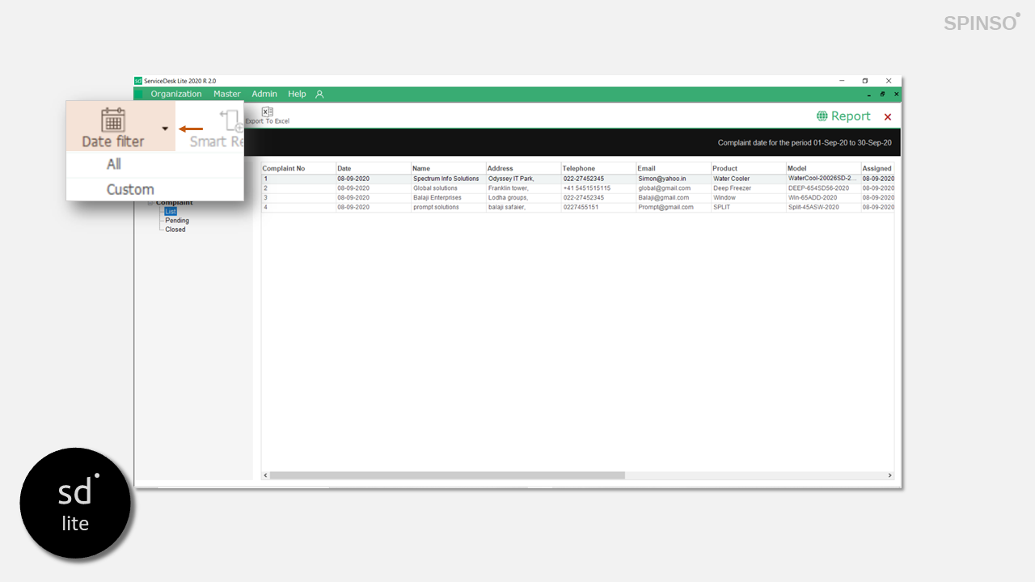Image resolution: width=1035 pixels, height=582 pixels.
Task: Select Closed under Complaint tree
Action: 175,230
